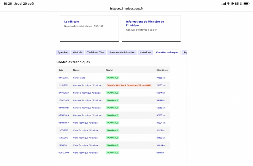Viewport: 253px width, 166px height.
Task: Click the Résultat column header
Action: [x=109, y=70]
